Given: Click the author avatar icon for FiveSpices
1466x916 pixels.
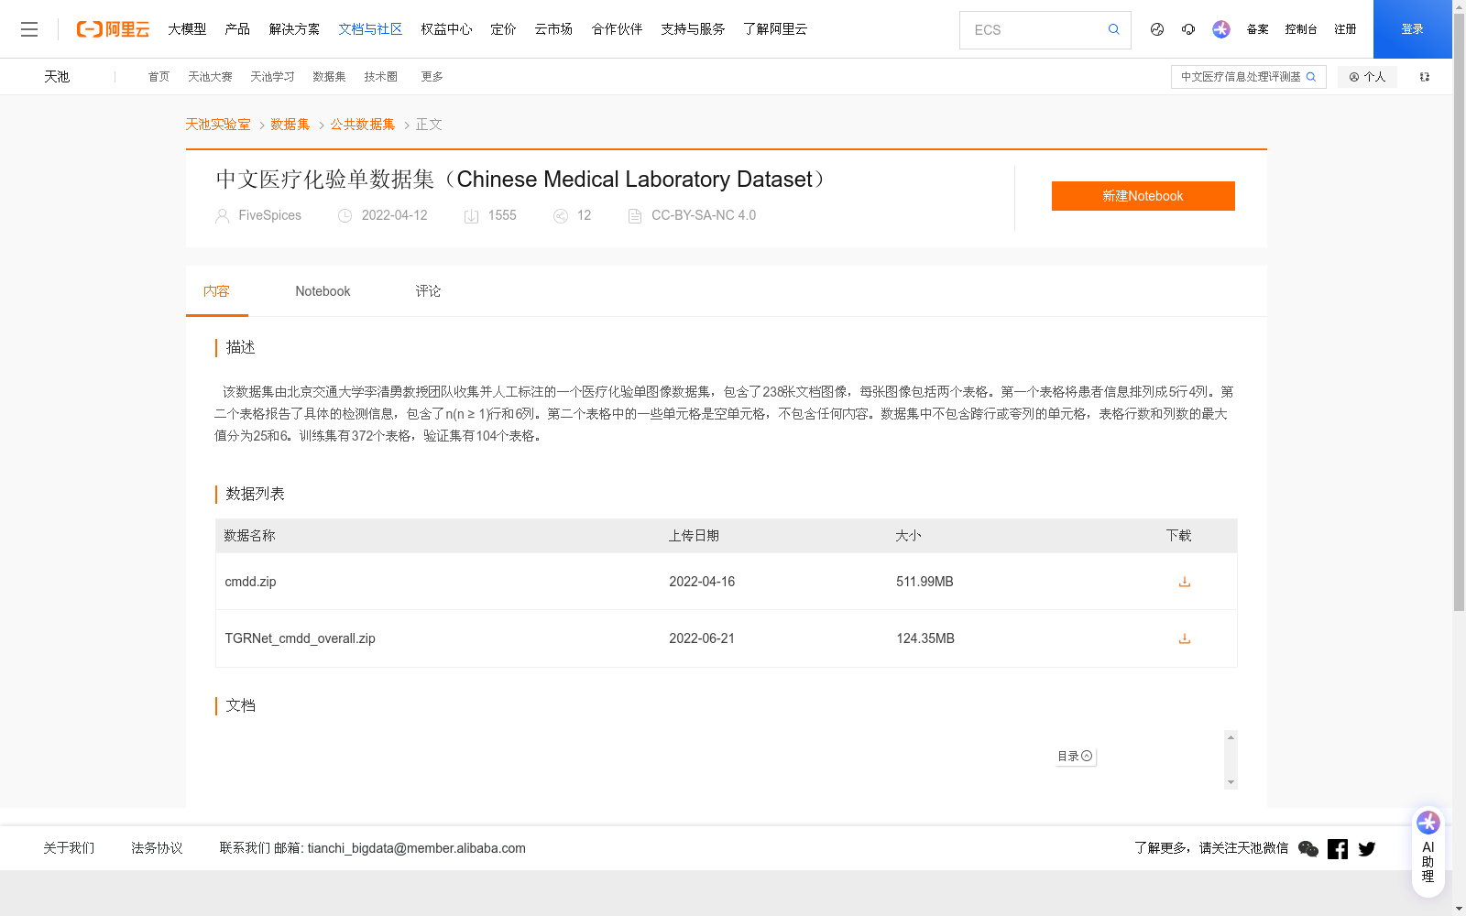Looking at the screenshot, I should coord(222,216).
